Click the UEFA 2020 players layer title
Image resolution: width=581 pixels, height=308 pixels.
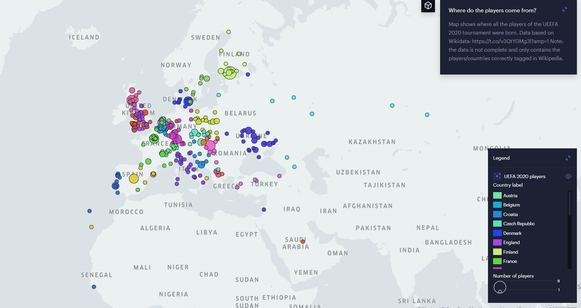tap(525, 176)
